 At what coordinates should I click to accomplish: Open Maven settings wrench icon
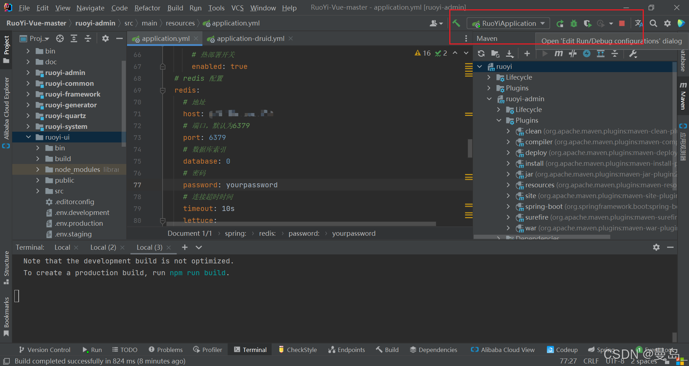coord(633,54)
